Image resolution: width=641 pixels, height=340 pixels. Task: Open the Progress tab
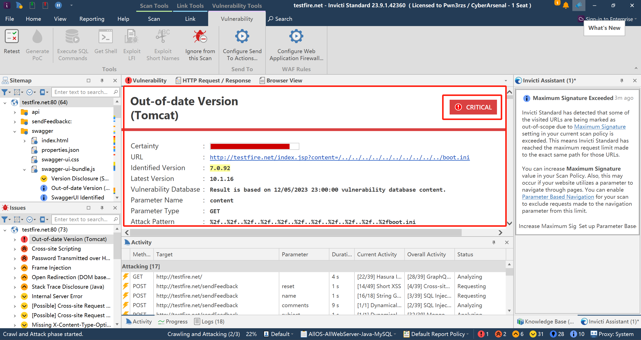(x=173, y=321)
